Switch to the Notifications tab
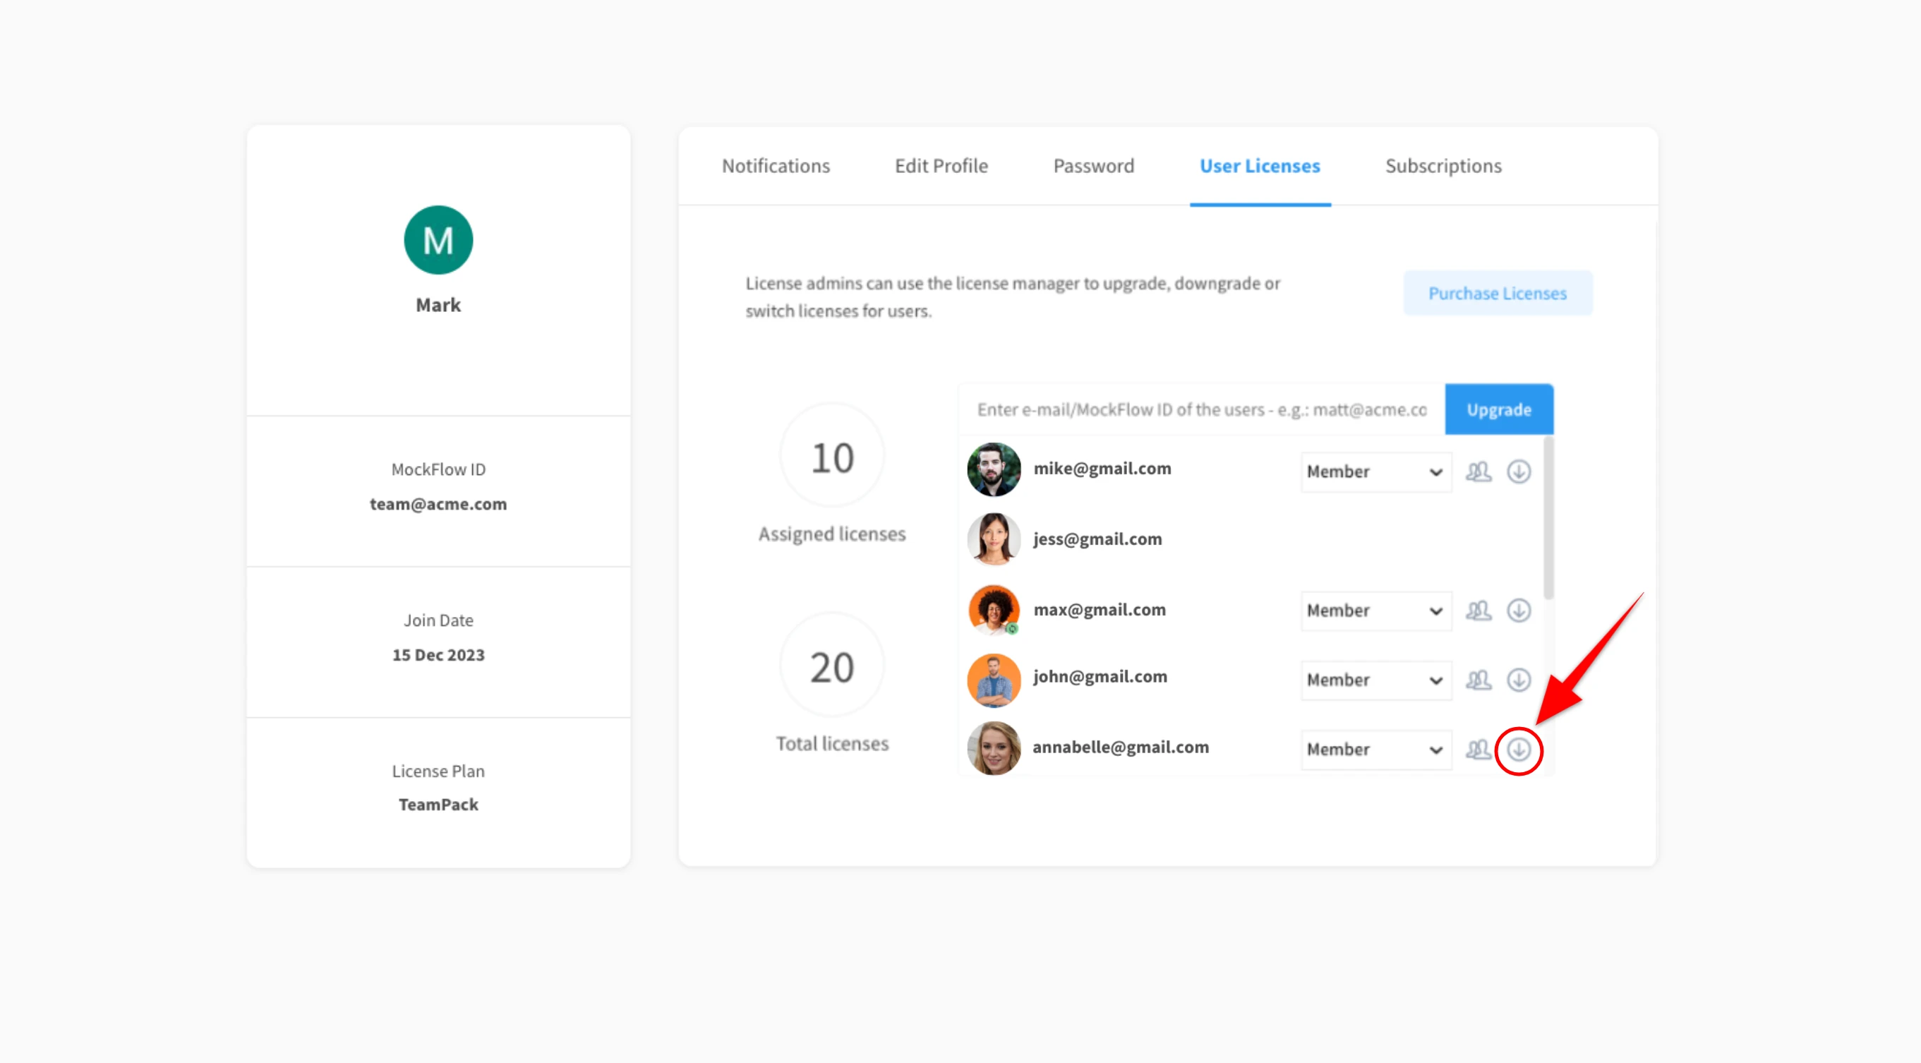 click(x=776, y=166)
